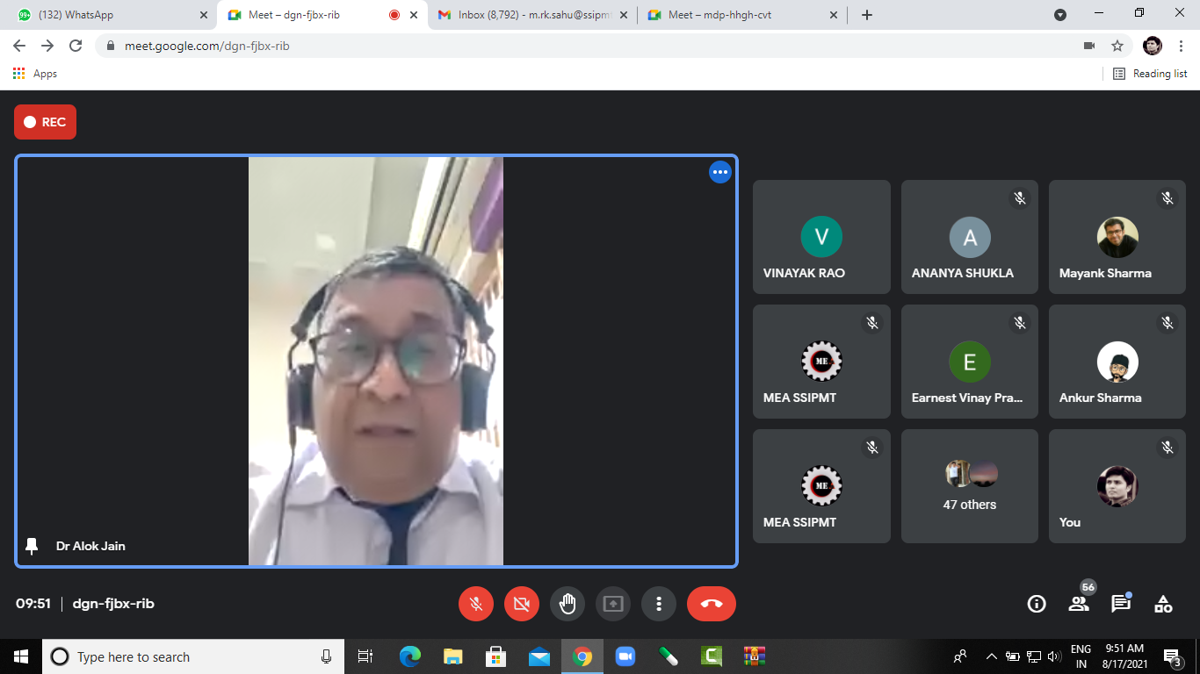Open Chrome profile avatar

click(1153, 46)
